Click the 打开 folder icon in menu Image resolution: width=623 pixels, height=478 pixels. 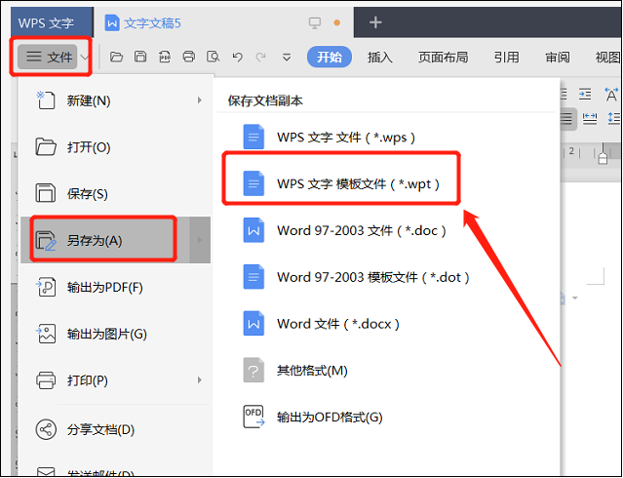click(45, 147)
